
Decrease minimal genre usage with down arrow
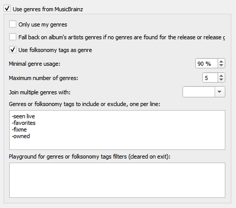point(221,65)
